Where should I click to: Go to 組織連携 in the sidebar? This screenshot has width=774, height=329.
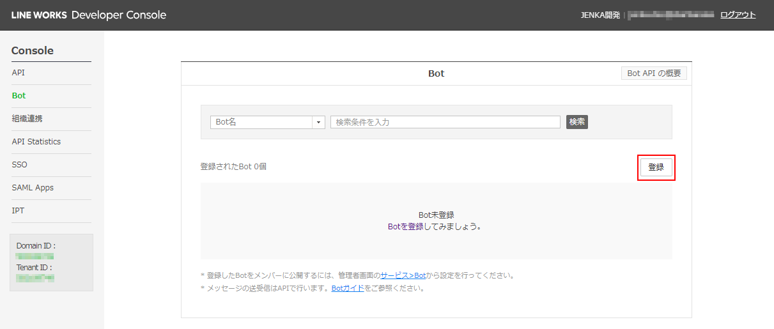[27, 119]
